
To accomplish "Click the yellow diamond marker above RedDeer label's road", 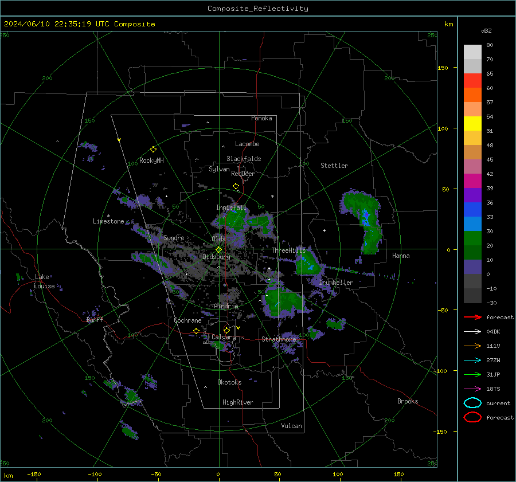I will click(236, 186).
